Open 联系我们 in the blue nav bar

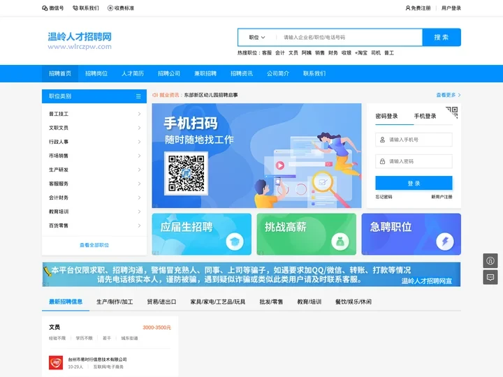(x=314, y=74)
